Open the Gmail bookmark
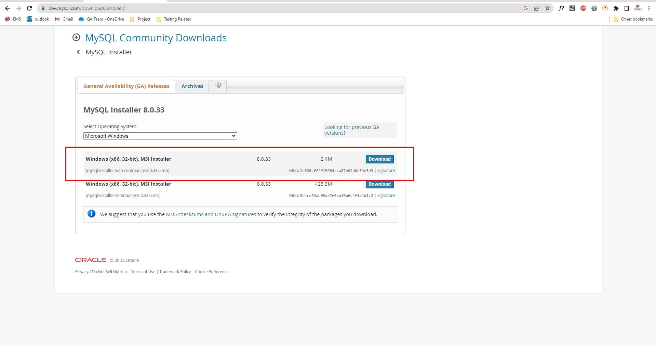This screenshot has width=656, height=346. pyautogui.click(x=64, y=19)
